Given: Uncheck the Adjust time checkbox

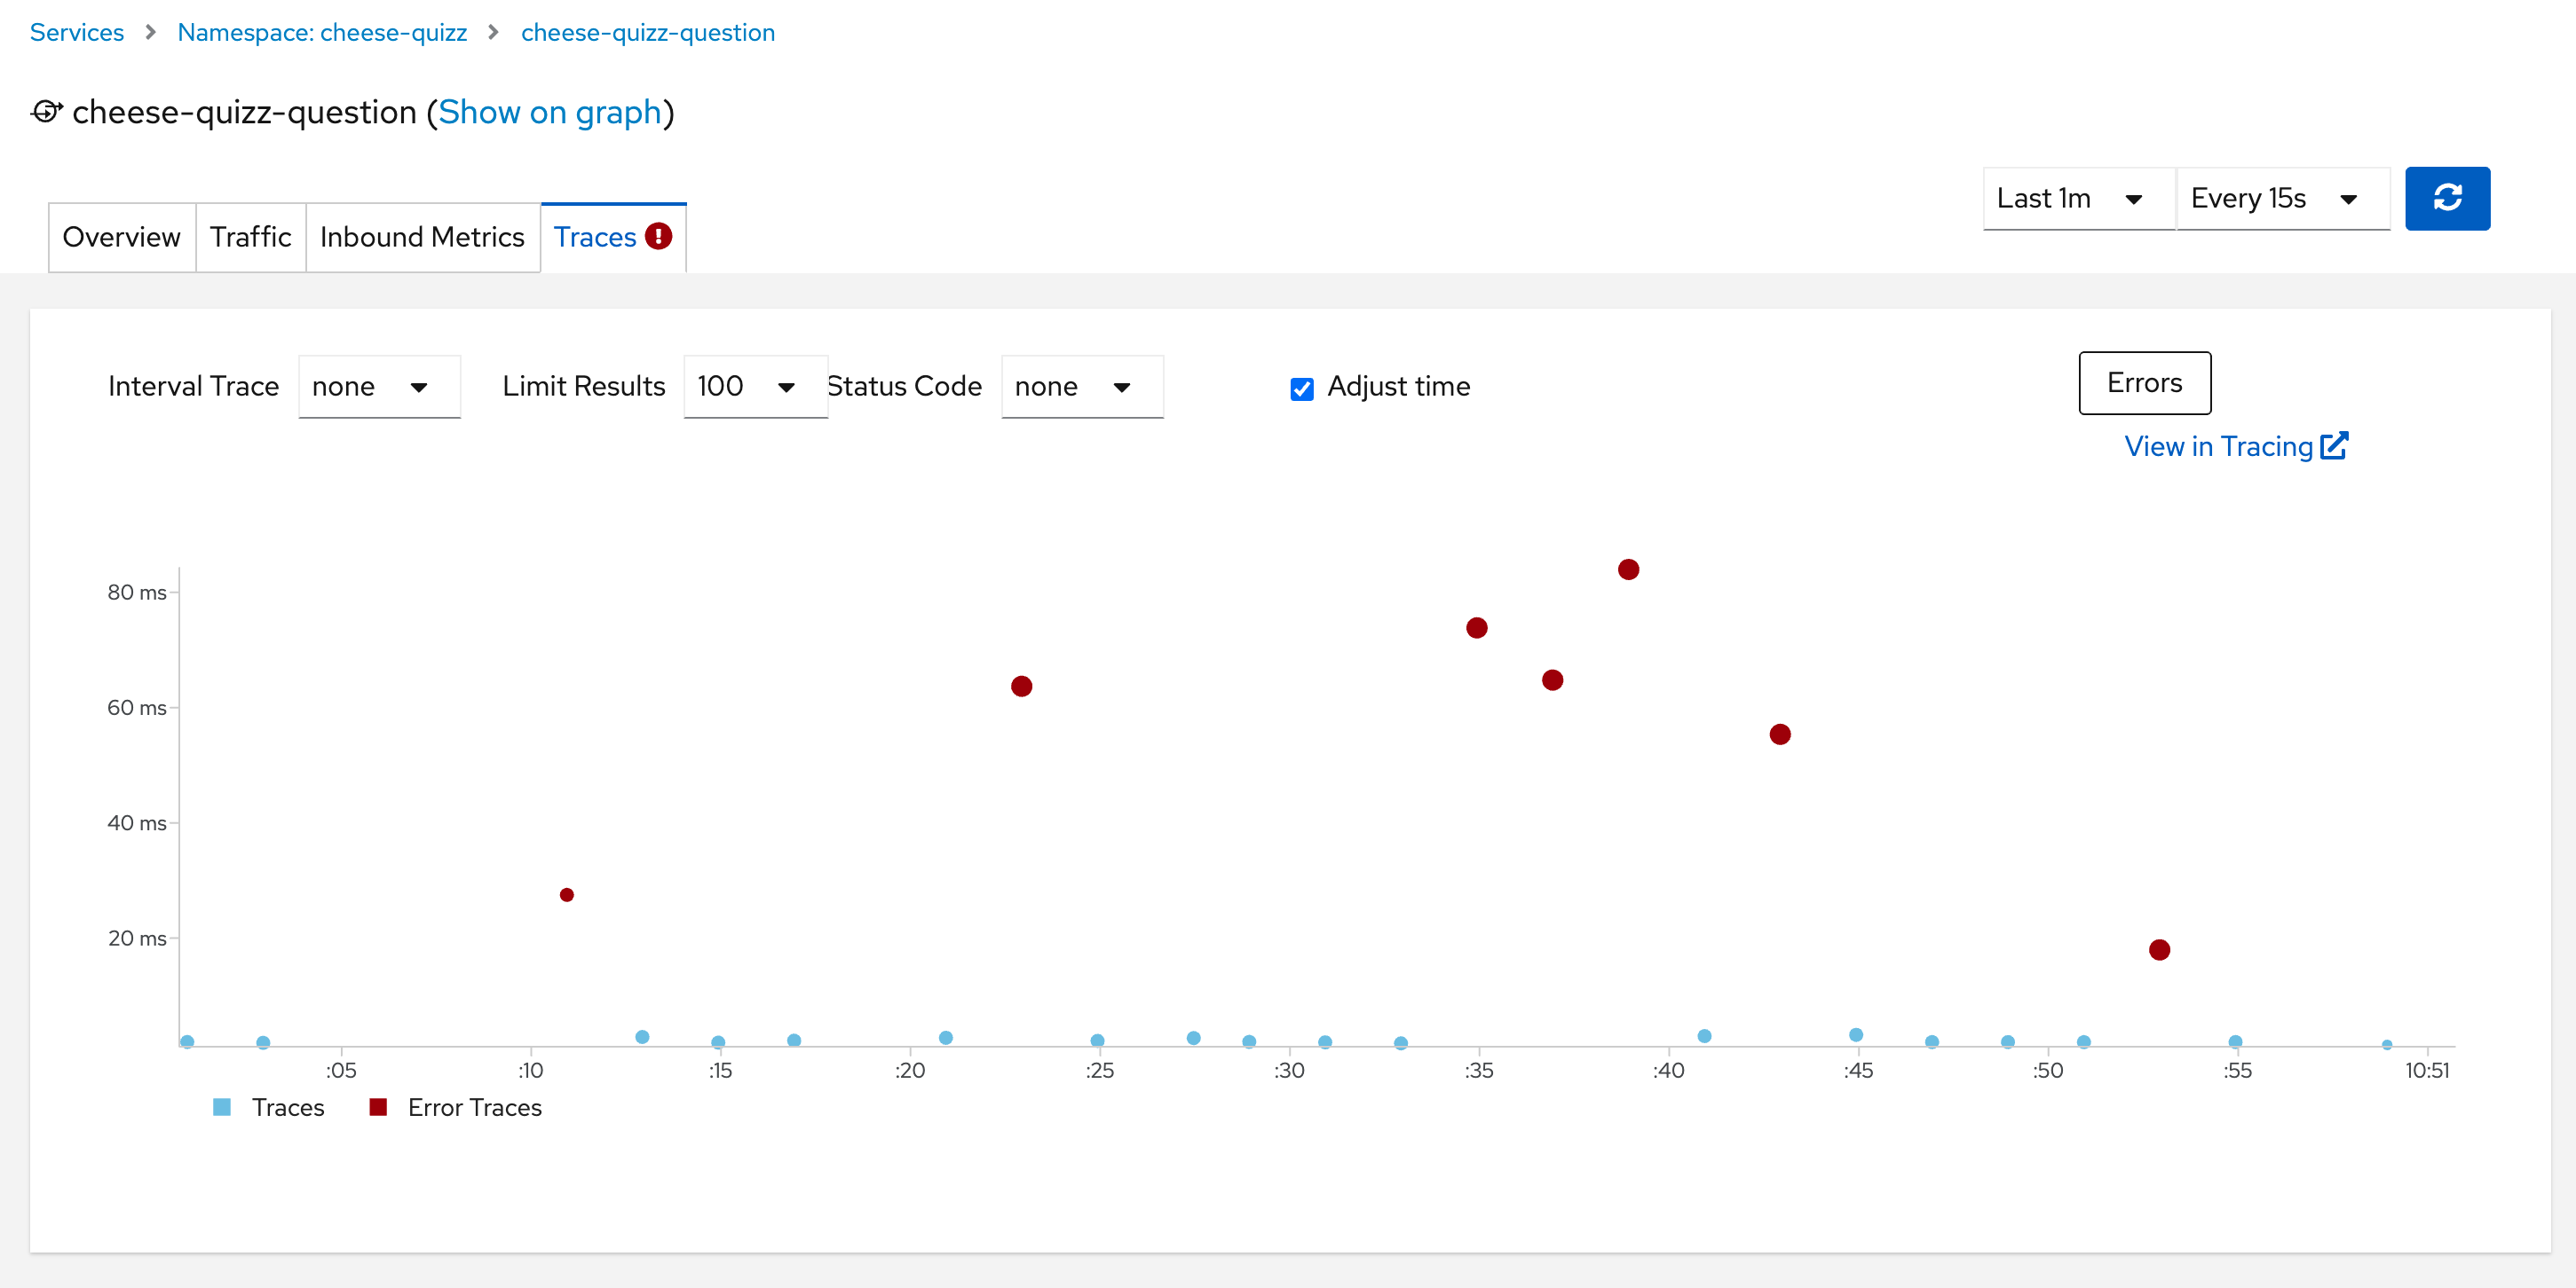Looking at the screenshot, I should click(x=1301, y=389).
